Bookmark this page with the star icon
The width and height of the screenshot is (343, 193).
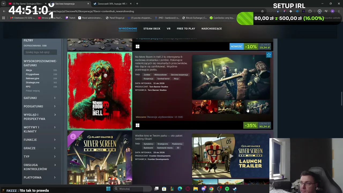coord(262,11)
